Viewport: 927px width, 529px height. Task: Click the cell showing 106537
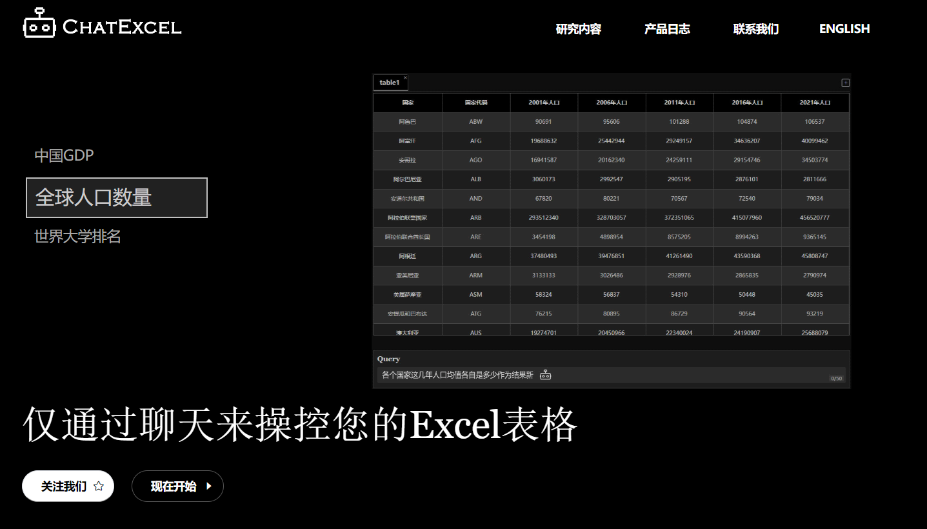point(815,122)
